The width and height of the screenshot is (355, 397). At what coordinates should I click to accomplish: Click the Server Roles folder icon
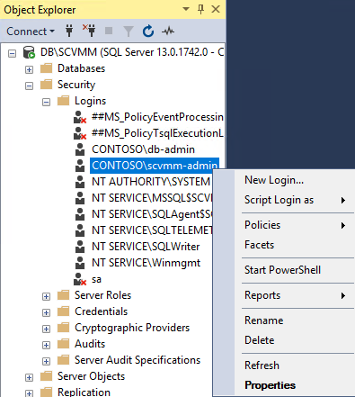(63, 295)
